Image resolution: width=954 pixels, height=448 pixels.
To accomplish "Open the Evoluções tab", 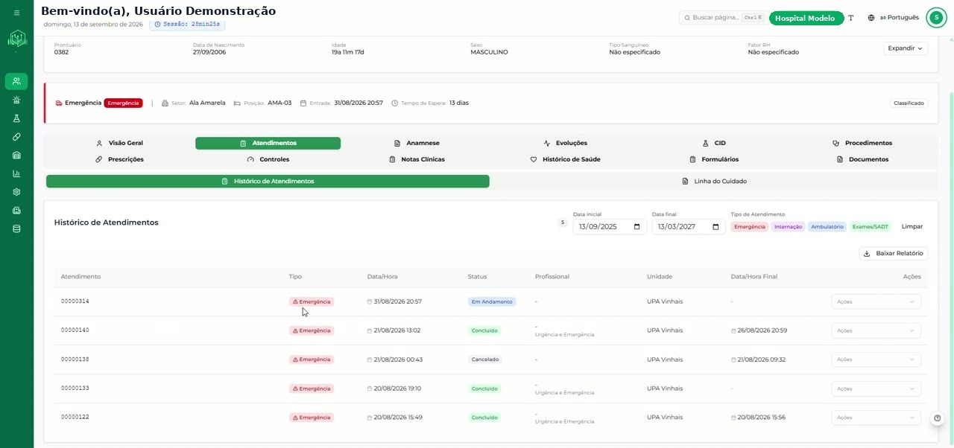I will tap(565, 143).
